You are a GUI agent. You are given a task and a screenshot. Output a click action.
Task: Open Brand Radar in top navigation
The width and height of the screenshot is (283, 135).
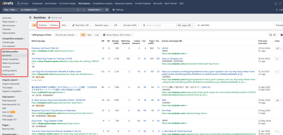coord(51,3)
